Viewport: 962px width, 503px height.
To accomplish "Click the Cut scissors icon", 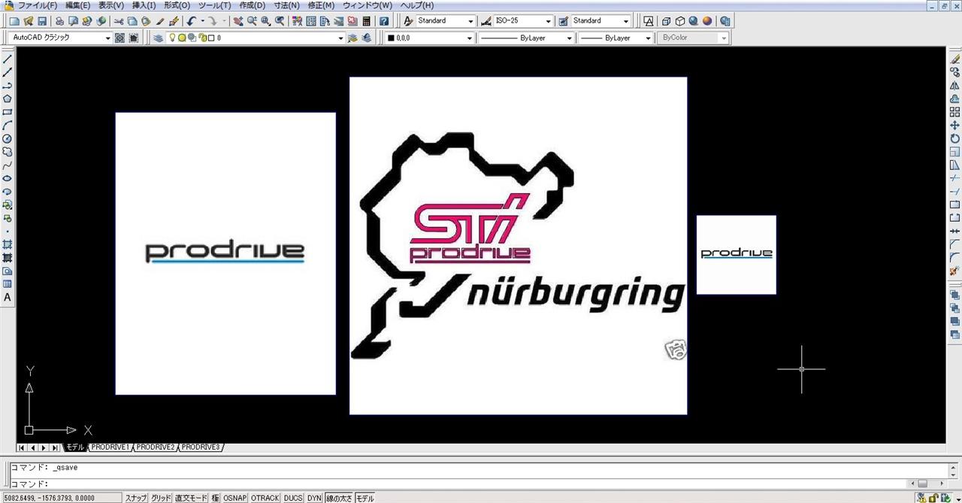I will click(119, 21).
